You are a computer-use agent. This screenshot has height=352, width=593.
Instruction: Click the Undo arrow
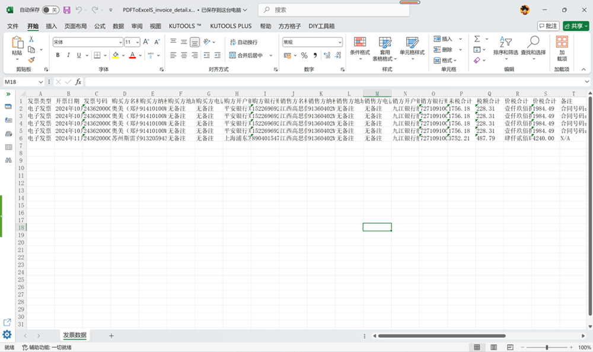pyautogui.click(x=78, y=10)
